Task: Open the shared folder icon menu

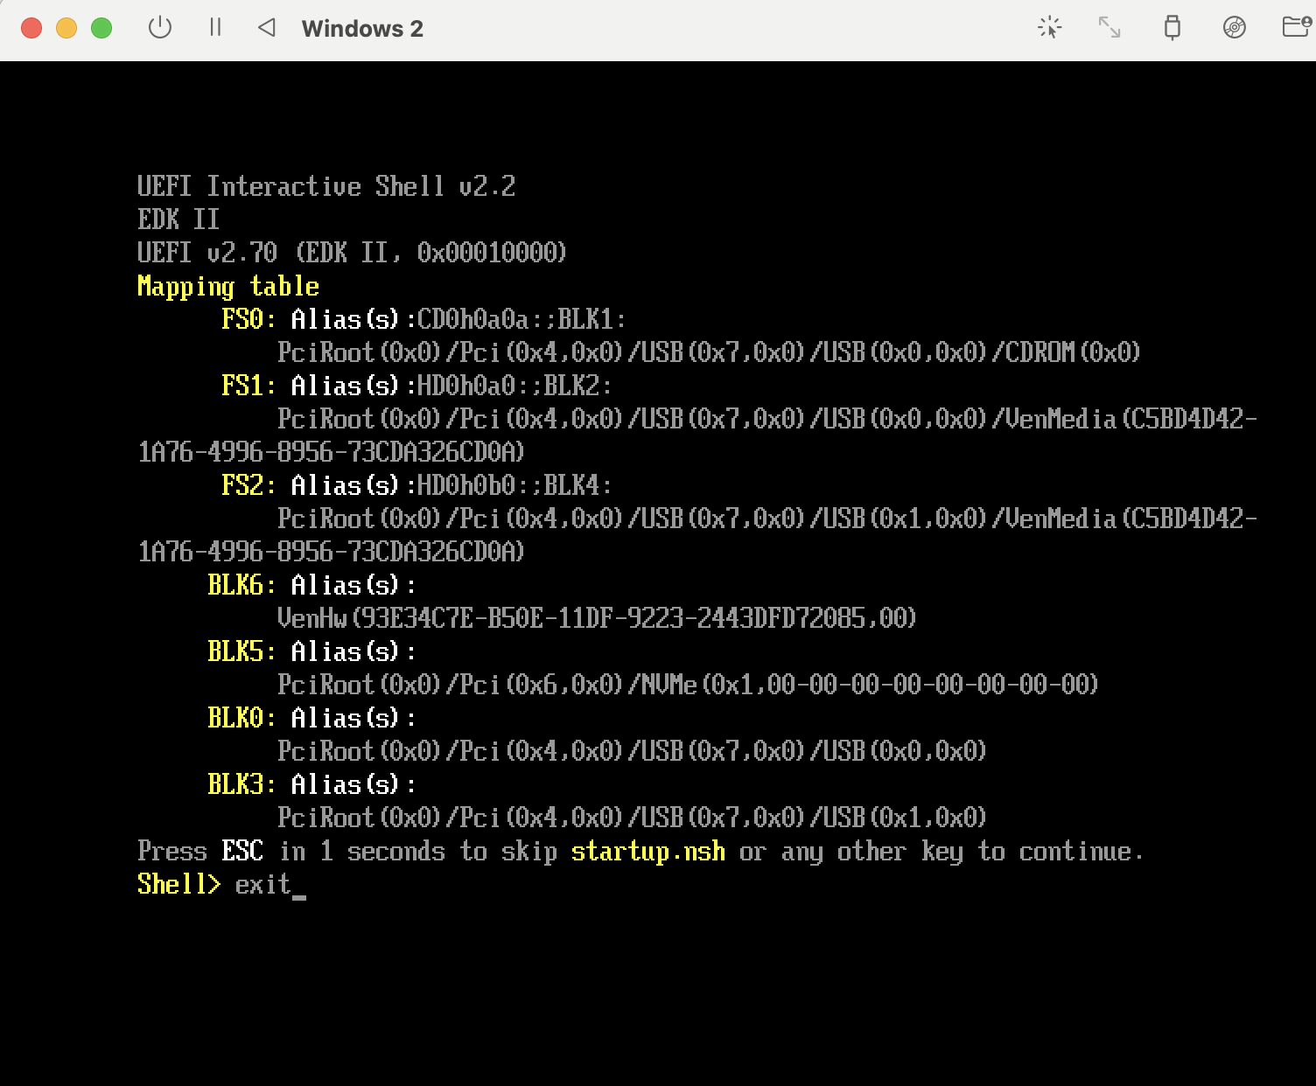Action: [1295, 28]
